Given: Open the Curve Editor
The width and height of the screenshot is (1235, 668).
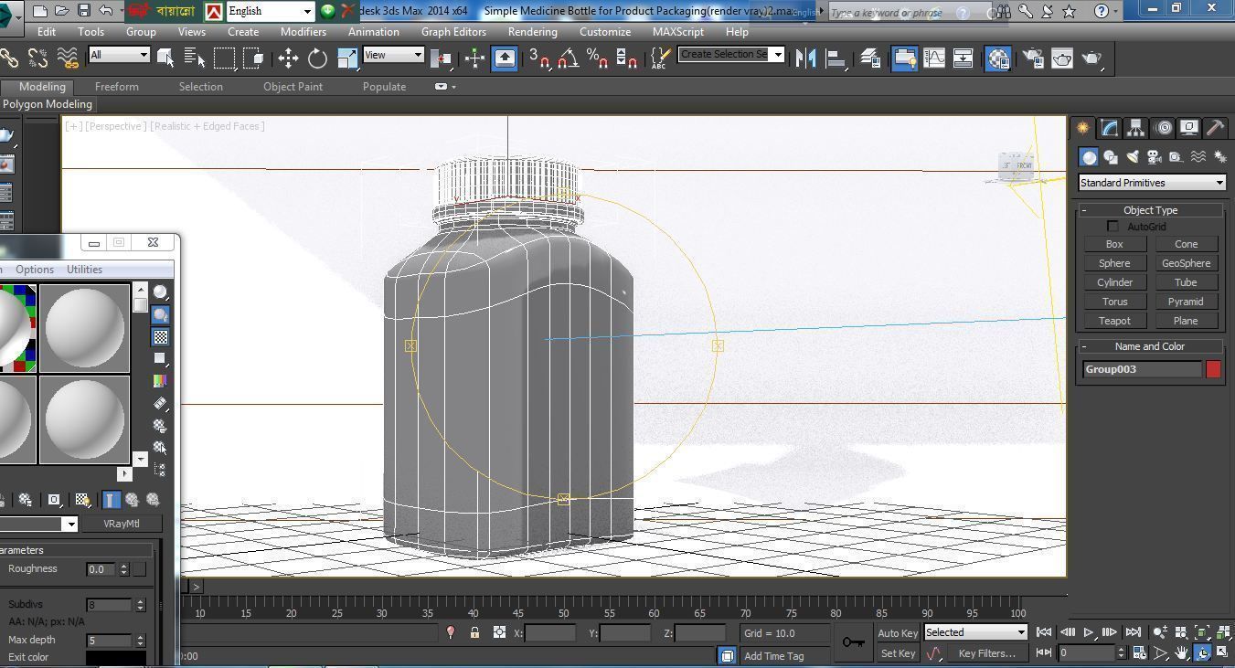Looking at the screenshot, I should point(934,58).
